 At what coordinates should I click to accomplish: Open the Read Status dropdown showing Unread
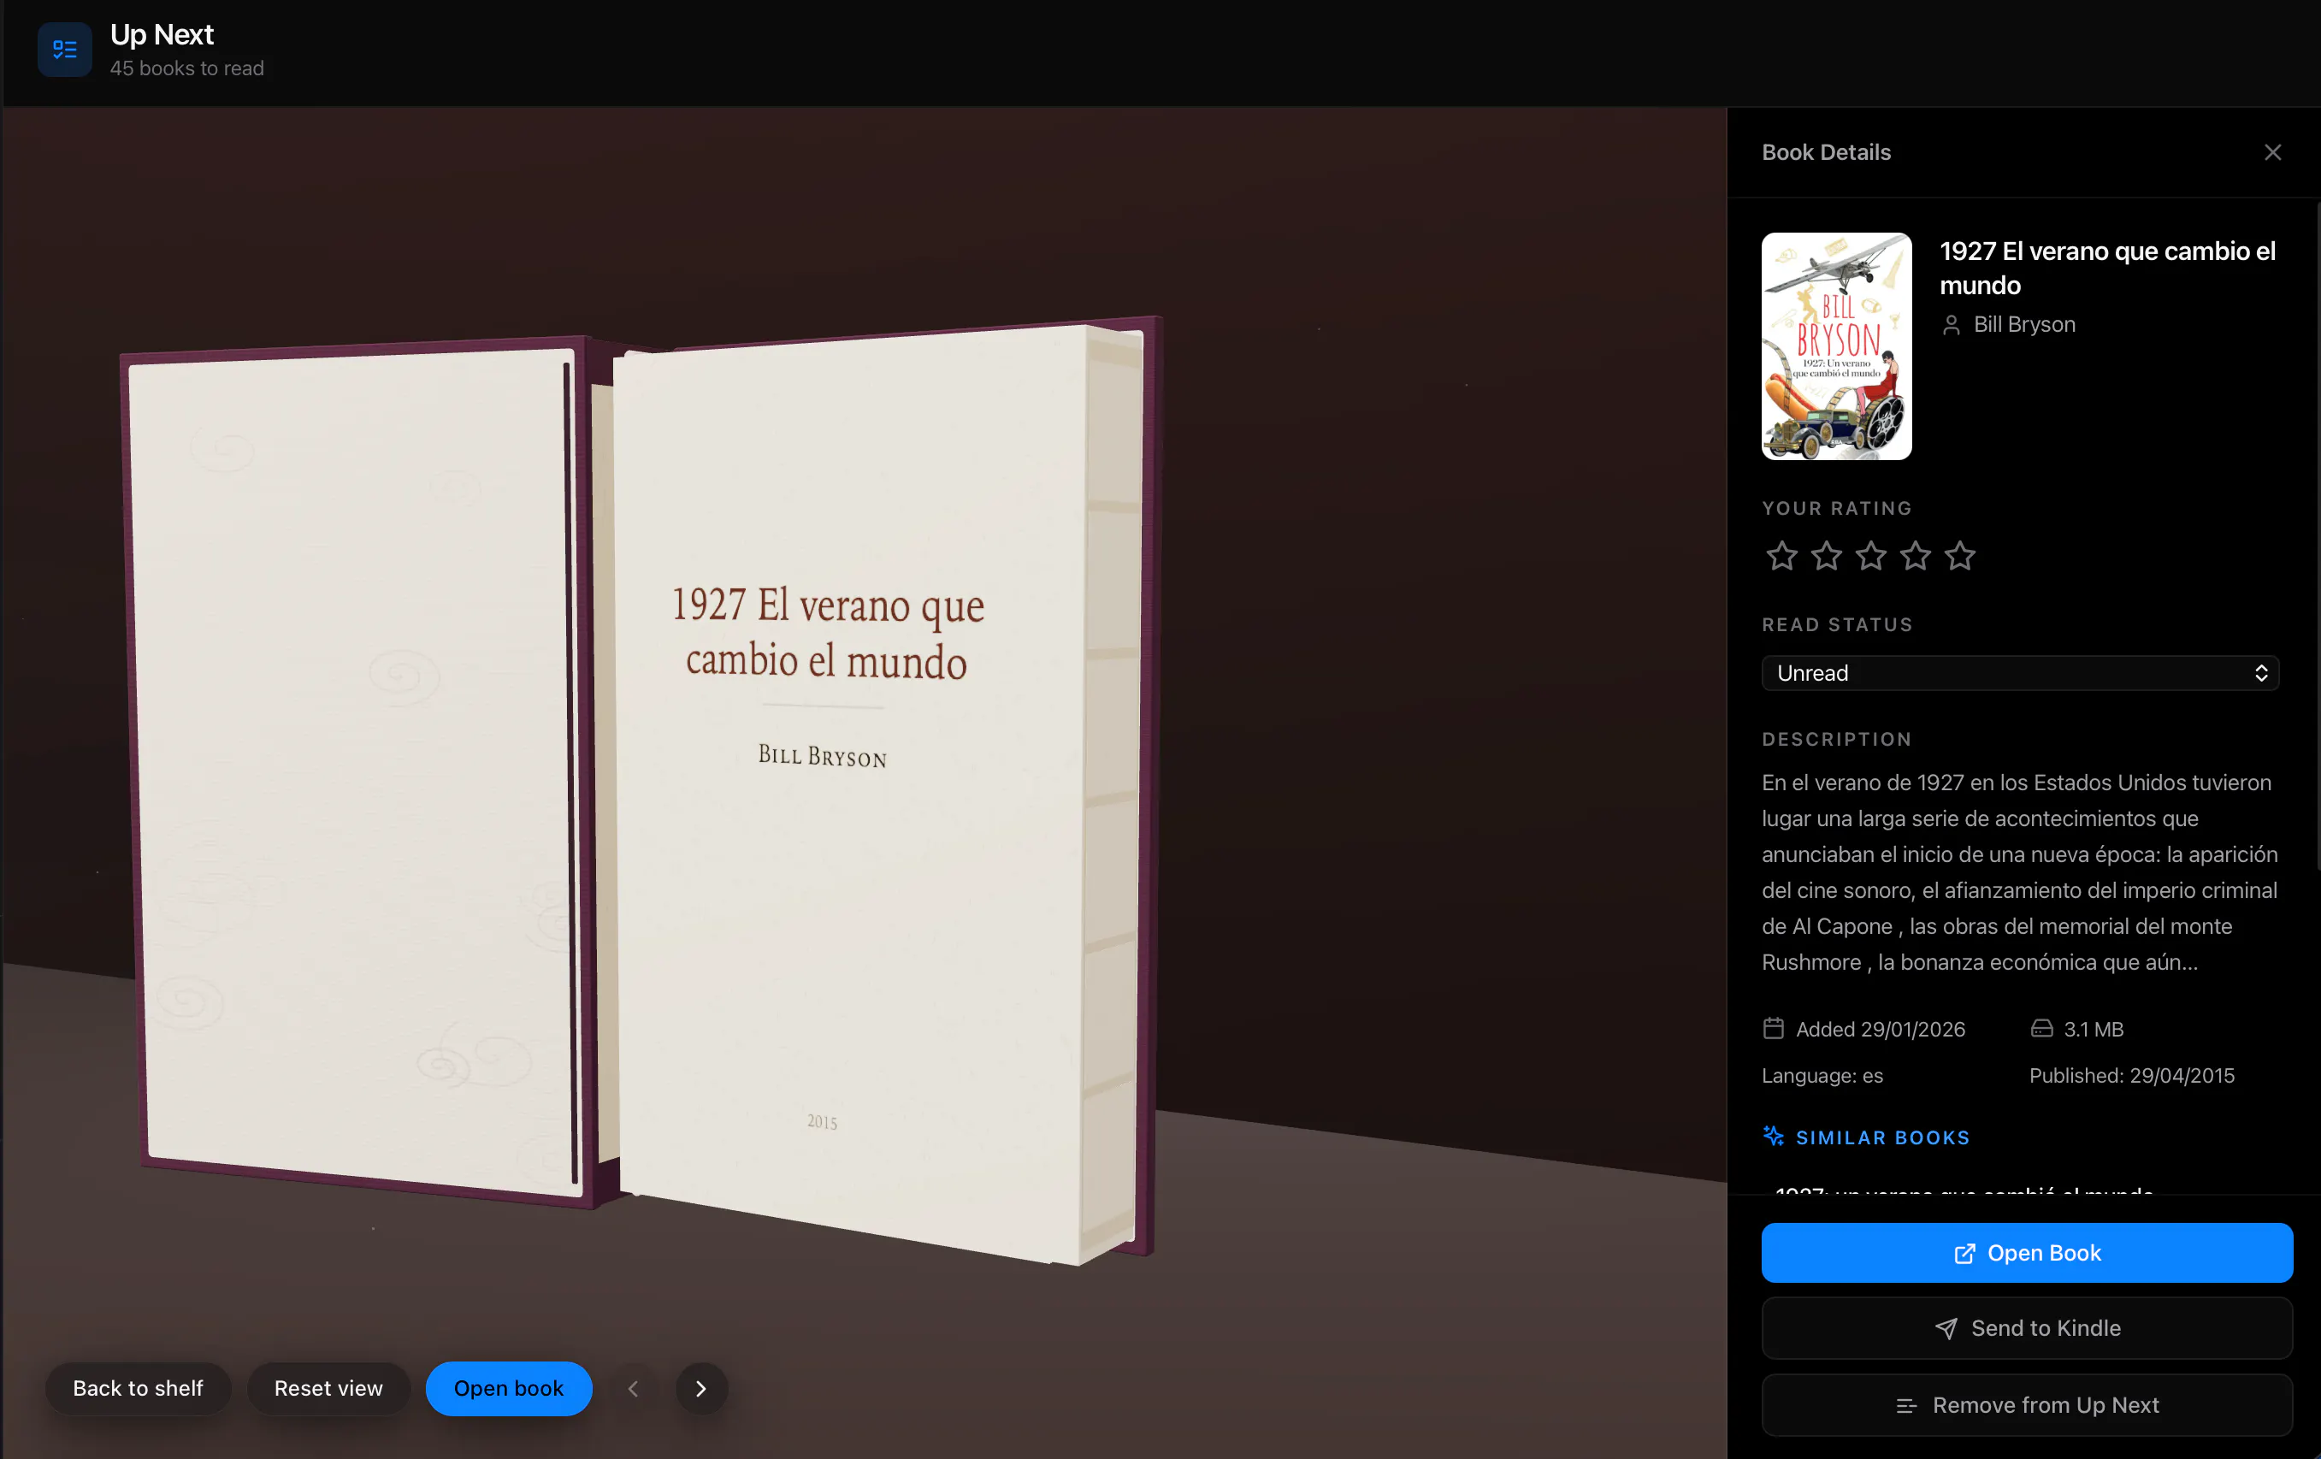(2019, 673)
